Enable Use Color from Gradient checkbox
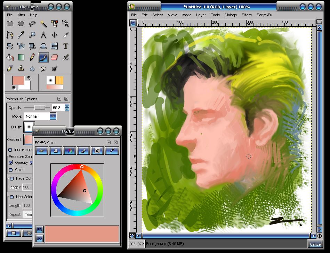This screenshot has width=330, height=253. (12, 197)
